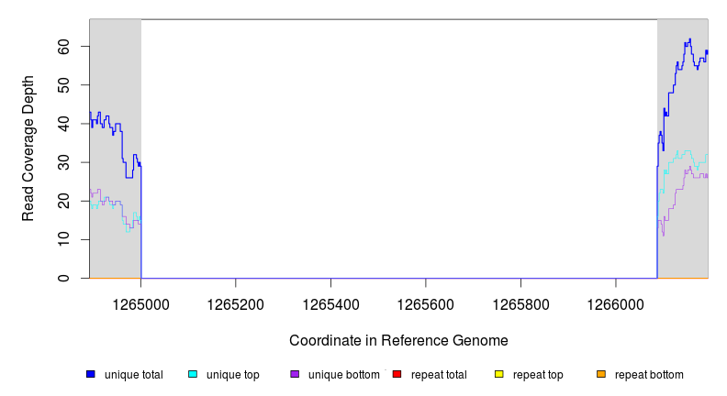The image size is (727, 396).
Task: Select the 'unique total' legend label
Action: click(x=134, y=375)
